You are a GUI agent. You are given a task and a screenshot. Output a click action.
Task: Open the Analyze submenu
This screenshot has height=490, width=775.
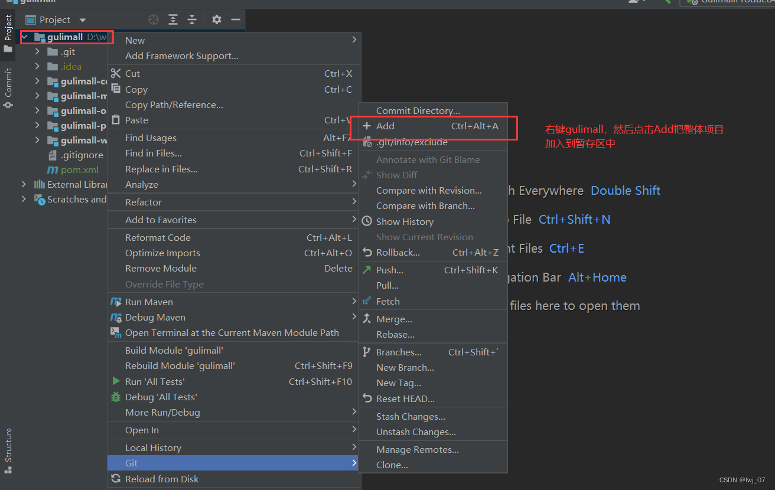tap(234, 184)
